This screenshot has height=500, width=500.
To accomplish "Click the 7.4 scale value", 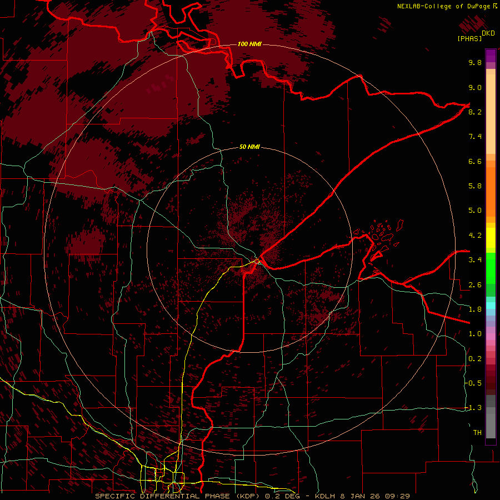I will tap(475, 137).
